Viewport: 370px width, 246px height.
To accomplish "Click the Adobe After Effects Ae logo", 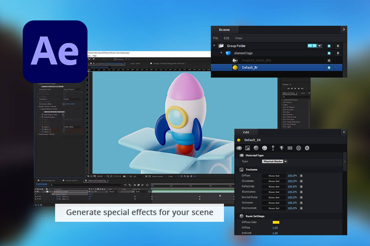I will click(x=55, y=52).
